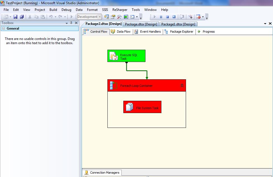Click the Save icon in toolbar

click(16, 17)
